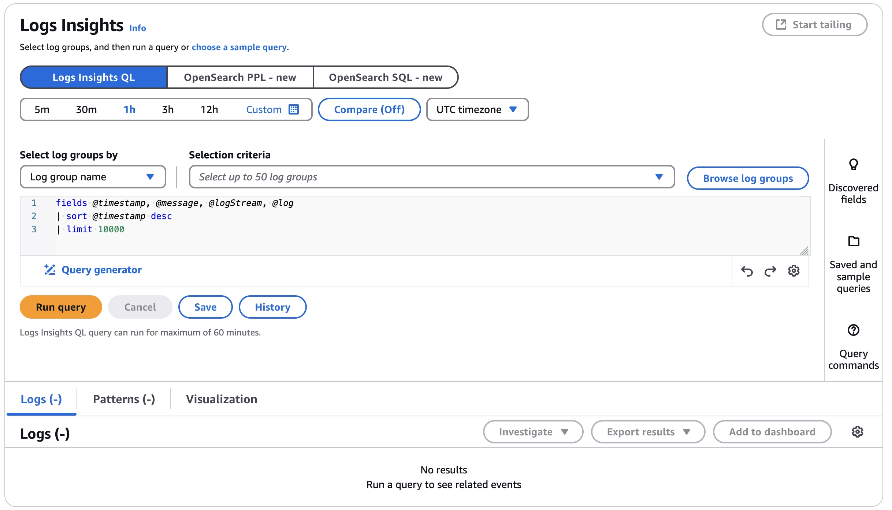Open query History
The width and height of the screenshot is (892, 510).
[272, 307]
